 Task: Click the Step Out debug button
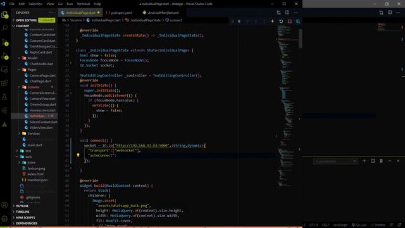click(264, 22)
